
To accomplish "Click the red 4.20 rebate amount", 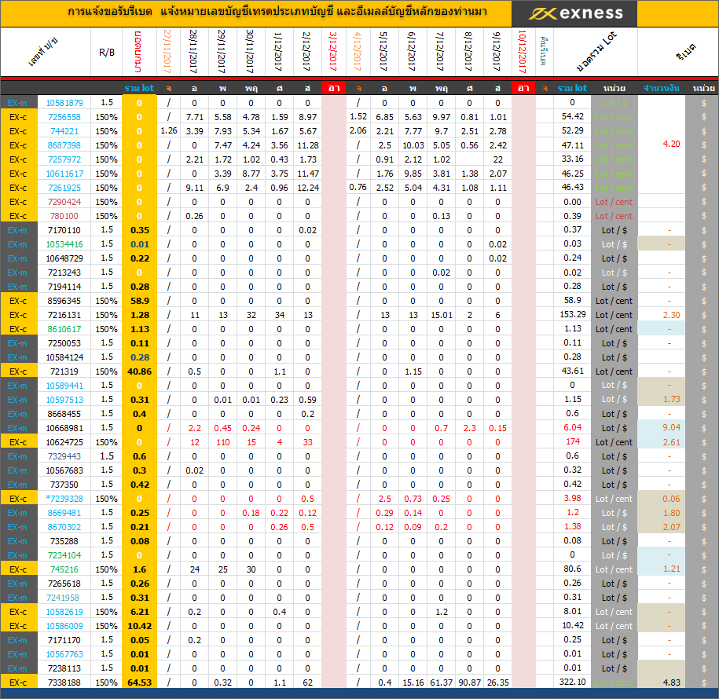I will pos(670,145).
